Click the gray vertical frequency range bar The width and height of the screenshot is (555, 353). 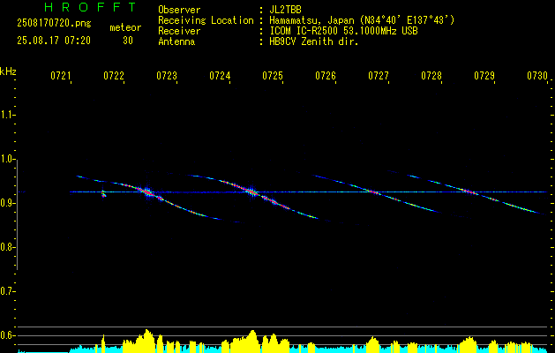[x=17, y=214]
